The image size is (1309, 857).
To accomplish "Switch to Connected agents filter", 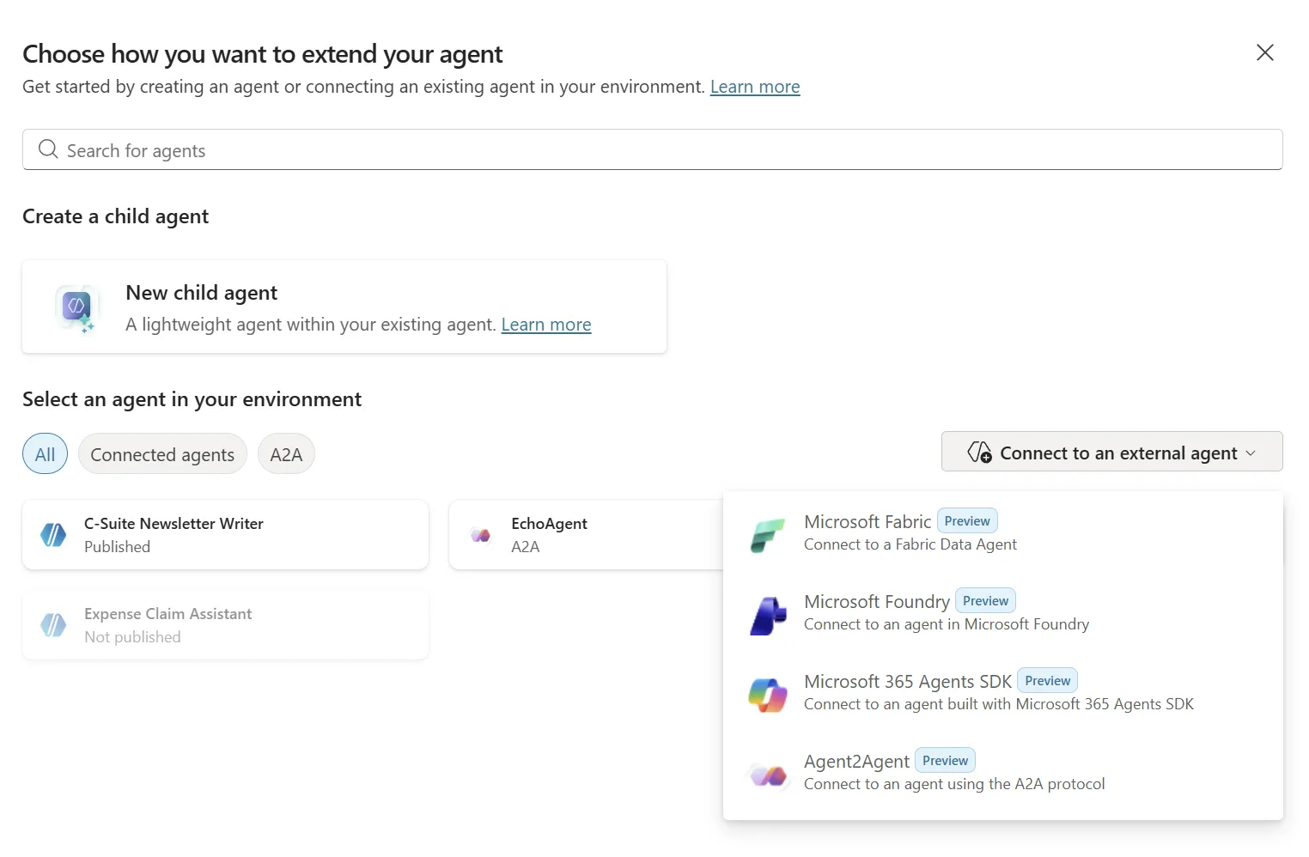I will [162, 454].
